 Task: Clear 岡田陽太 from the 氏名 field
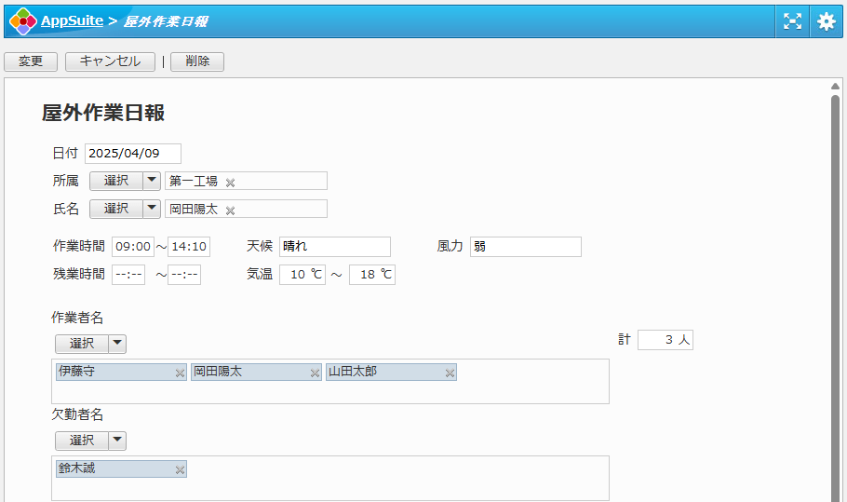231,210
